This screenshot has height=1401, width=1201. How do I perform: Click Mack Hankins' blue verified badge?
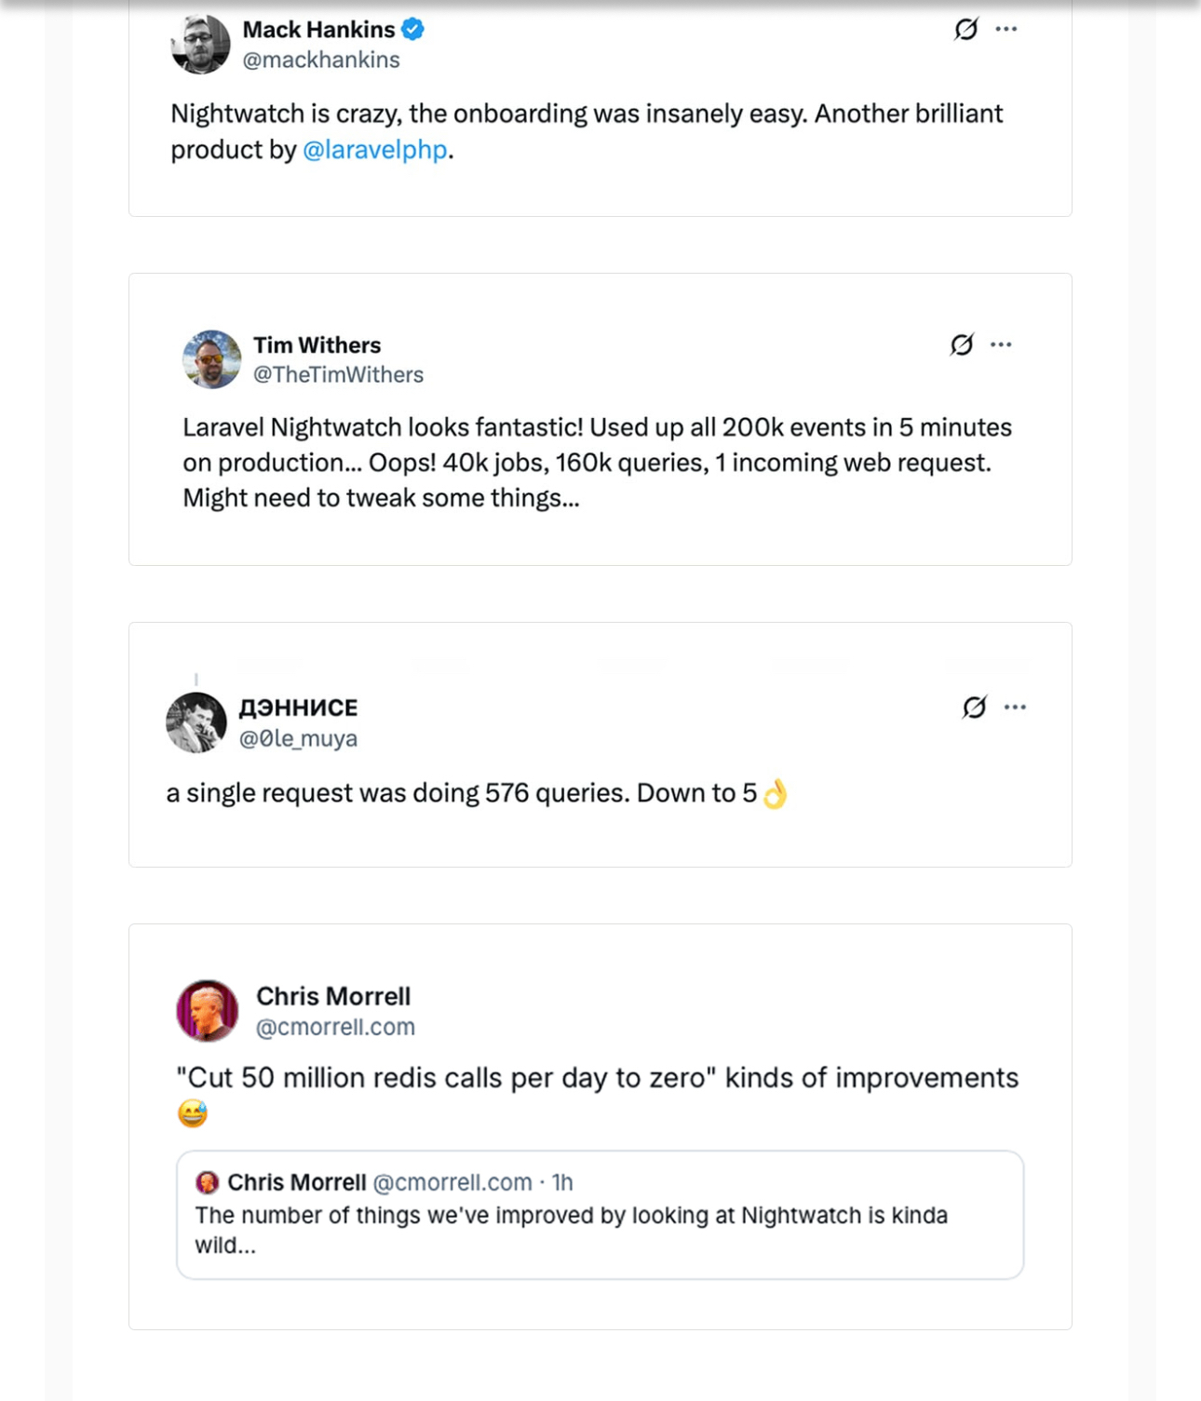tap(412, 30)
